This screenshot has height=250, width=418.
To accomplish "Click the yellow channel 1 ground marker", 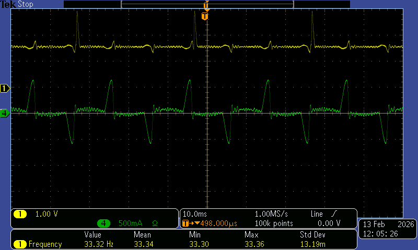I will coord(5,89).
